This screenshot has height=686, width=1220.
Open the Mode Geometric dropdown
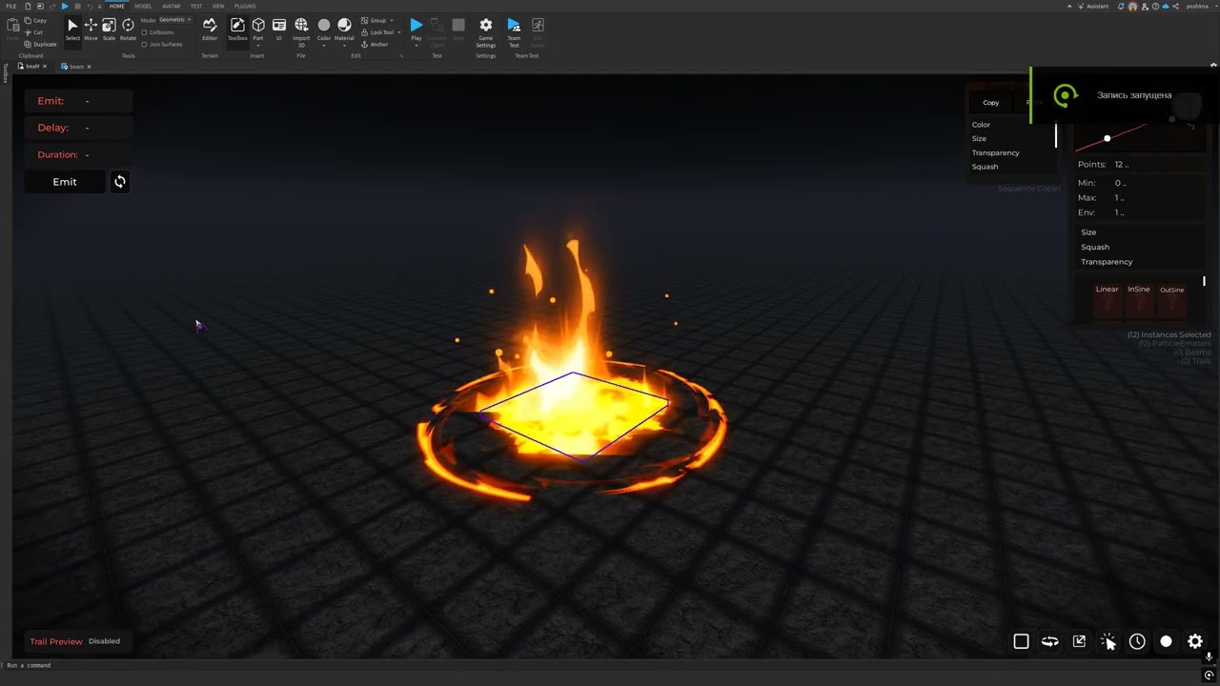tap(174, 20)
